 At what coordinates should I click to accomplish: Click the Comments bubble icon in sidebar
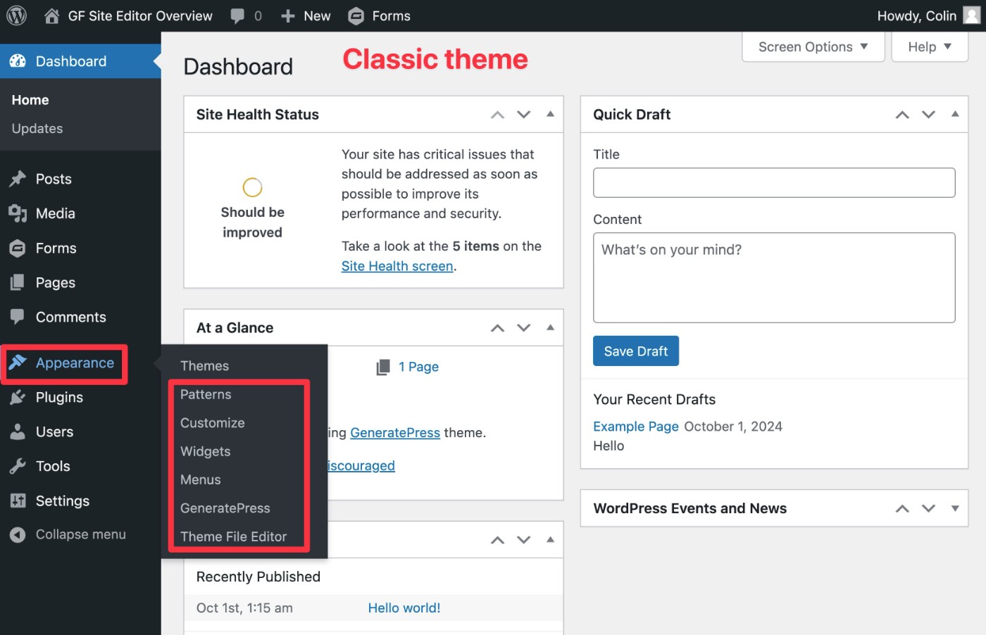click(18, 317)
